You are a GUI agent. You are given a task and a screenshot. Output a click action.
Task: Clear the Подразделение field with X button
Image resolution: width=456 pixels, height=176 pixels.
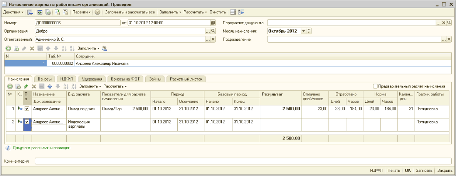tap(448, 39)
